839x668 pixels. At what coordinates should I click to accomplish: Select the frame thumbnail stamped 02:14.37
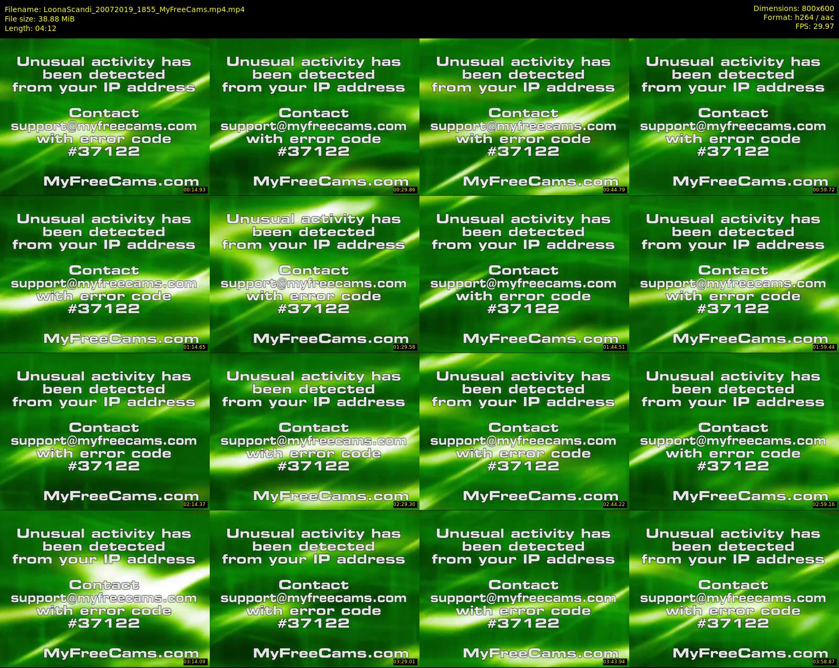(104, 431)
